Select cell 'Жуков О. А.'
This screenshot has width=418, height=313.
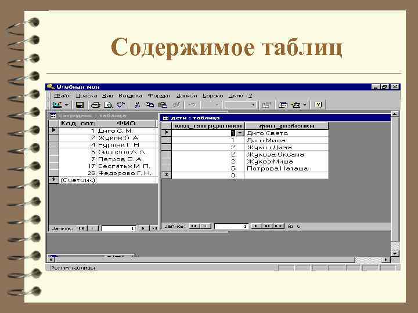click(x=127, y=138)
